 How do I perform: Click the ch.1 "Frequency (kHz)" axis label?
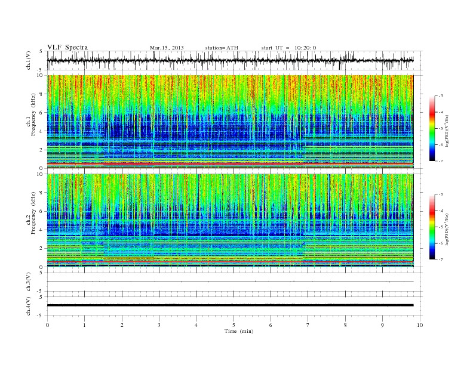33,115
